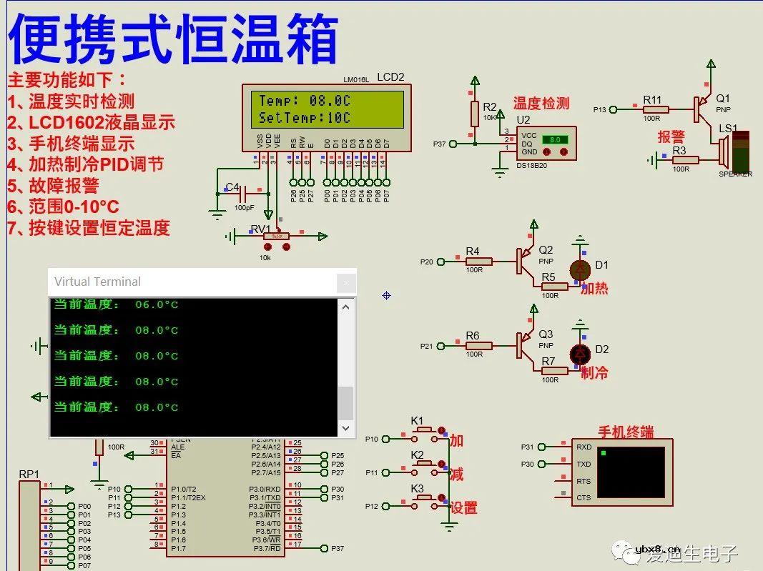Click the Virtual Terminal scroll-down arrow

tap(345, 429)
